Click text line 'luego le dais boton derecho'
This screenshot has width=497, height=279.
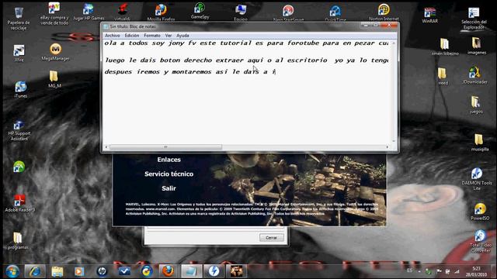click(x=246, y=60)
